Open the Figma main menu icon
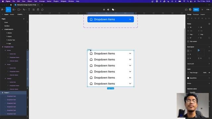Image resolution: width=212 pixels, height=119 pixels. tap(2, 10)
